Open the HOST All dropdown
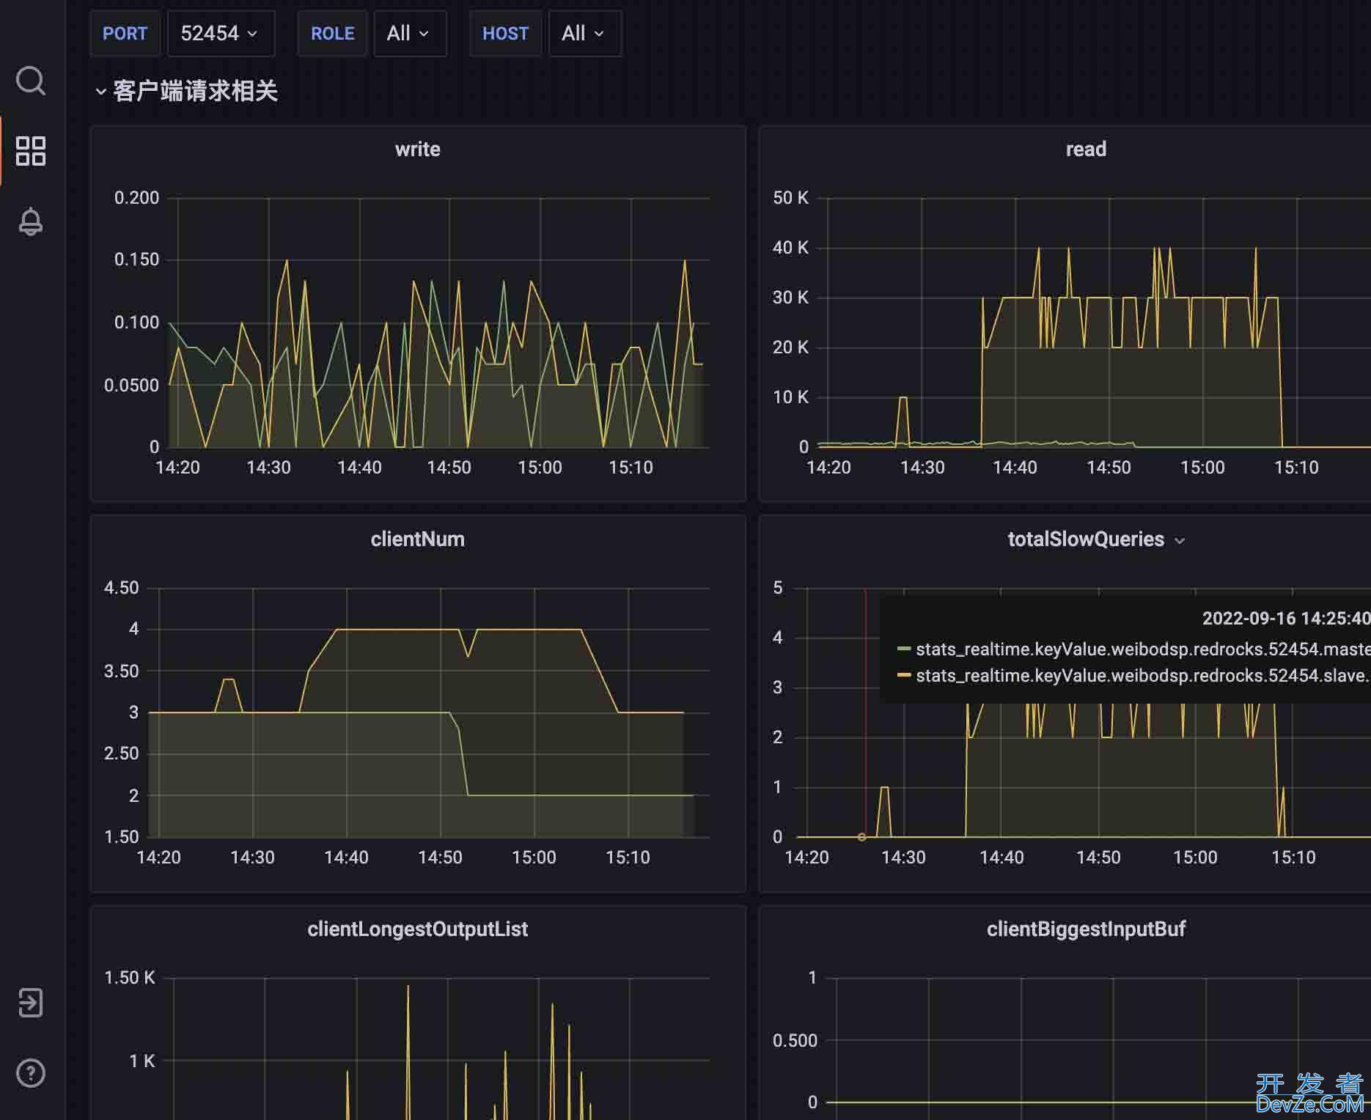 (584, 34)
